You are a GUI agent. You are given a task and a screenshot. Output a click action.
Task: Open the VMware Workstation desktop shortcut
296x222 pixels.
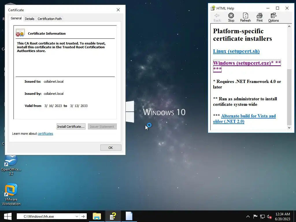pos(11,195)
